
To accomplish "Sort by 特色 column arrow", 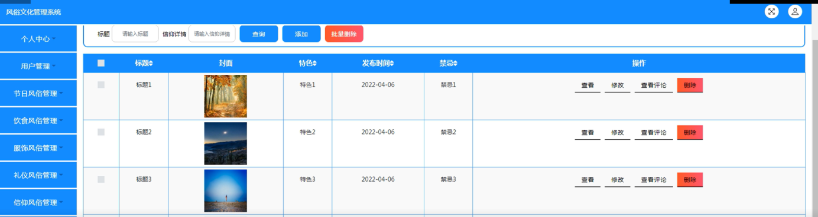I will (x=314, y=63).
